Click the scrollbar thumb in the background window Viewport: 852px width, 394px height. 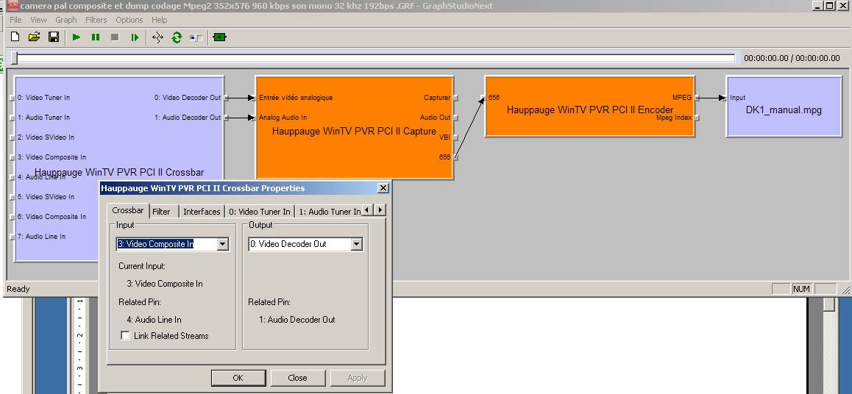pyautogui.click(x=828, y=304)
